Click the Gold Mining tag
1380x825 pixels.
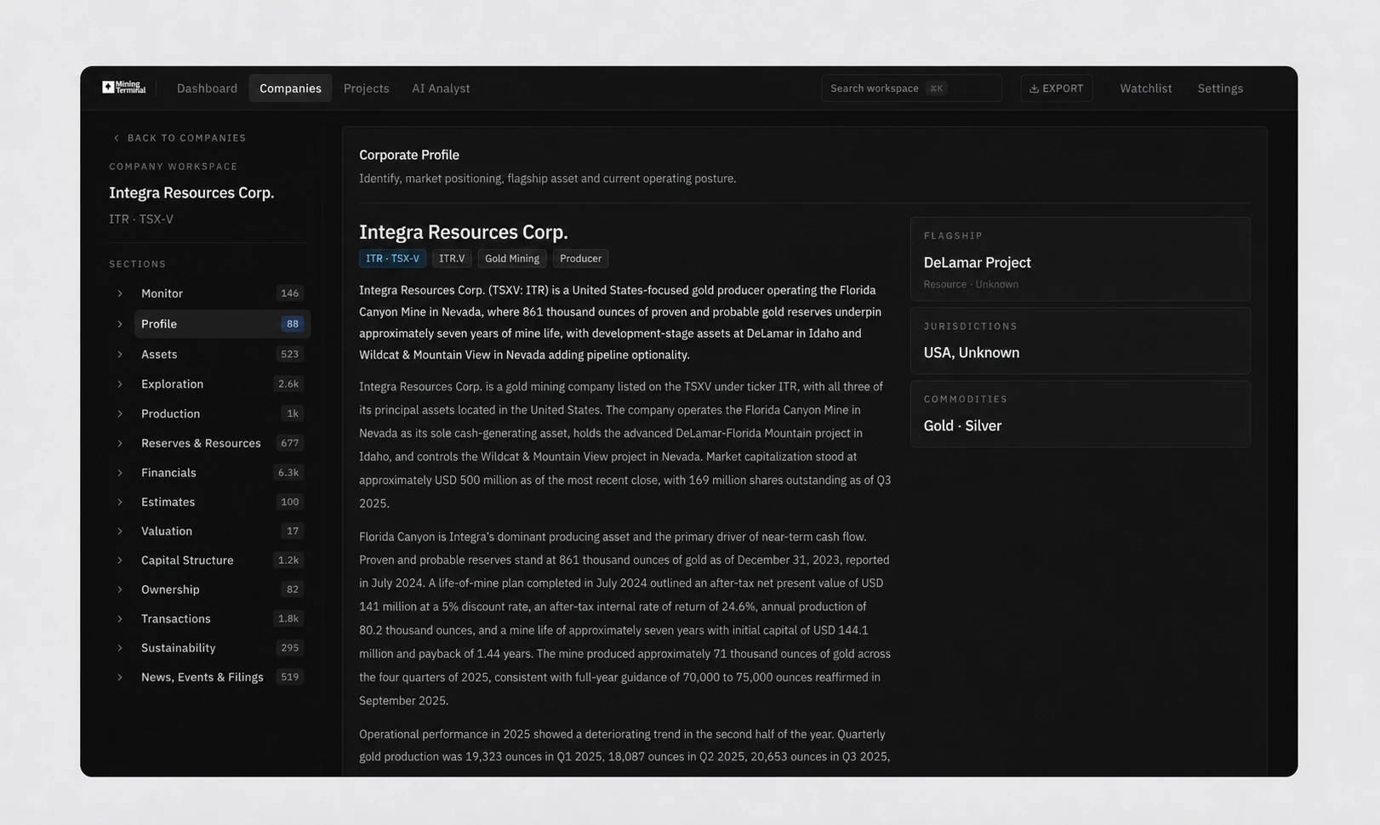[x=512, y=259]
